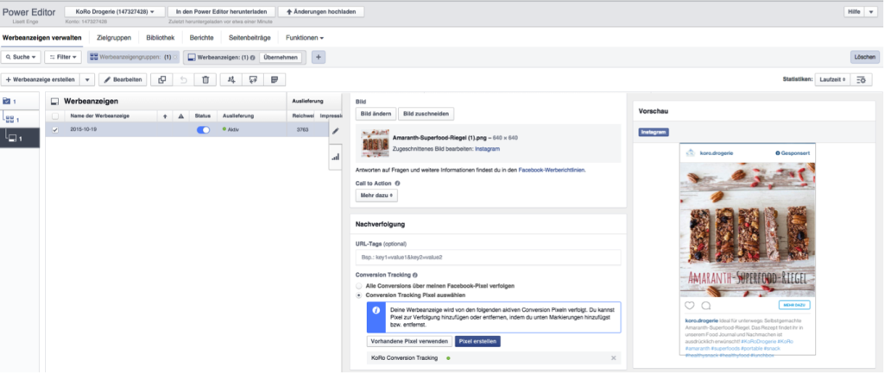Click the Übernehmen button

click(x=280, y=57)
